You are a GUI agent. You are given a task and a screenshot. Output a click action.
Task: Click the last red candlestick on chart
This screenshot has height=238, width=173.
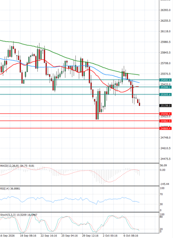(x=140, y=104)
